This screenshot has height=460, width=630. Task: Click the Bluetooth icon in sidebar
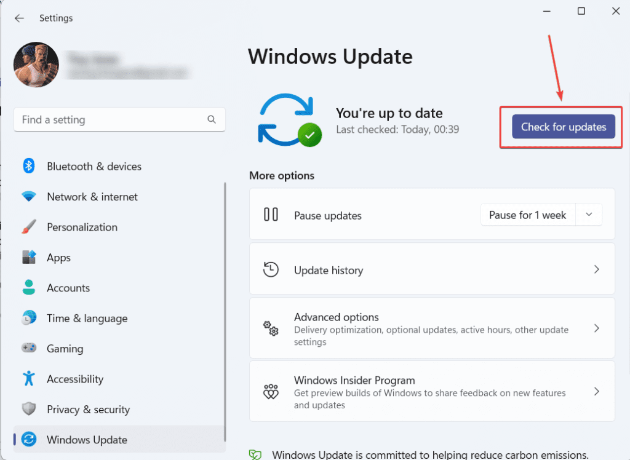coord(28,166)
